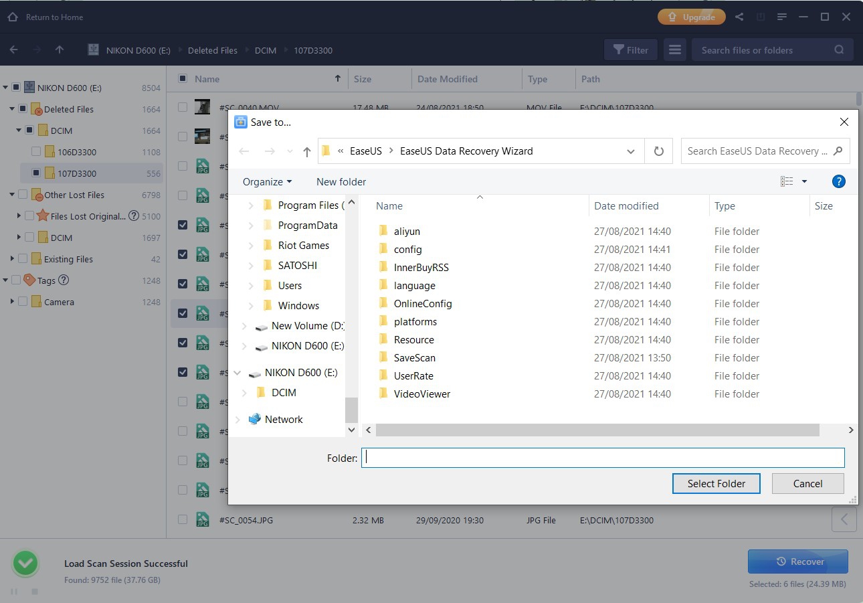Click the share icon in title bar
863x603 pixels.
click(x=739, y=17)
